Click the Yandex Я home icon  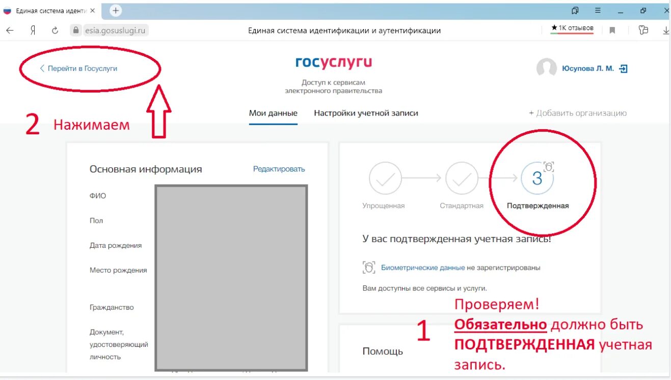(x=33, y=31)
